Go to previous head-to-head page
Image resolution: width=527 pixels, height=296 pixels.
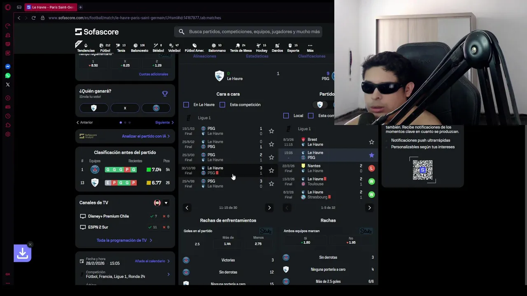pyautogui.click(x=187, y=208)
